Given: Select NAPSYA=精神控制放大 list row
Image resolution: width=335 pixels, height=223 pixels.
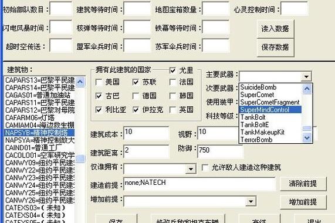Looking at the screenshot, I should pos(40,140).
